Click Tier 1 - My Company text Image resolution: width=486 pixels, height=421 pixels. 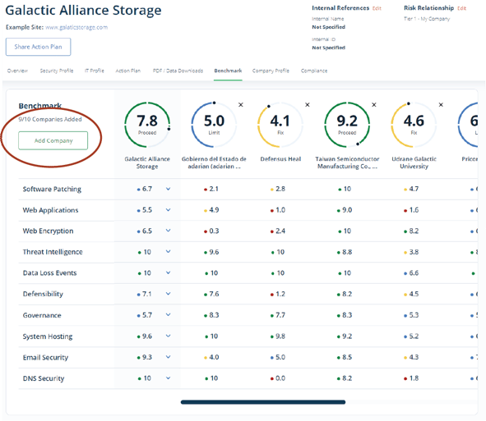pos(427,19)
